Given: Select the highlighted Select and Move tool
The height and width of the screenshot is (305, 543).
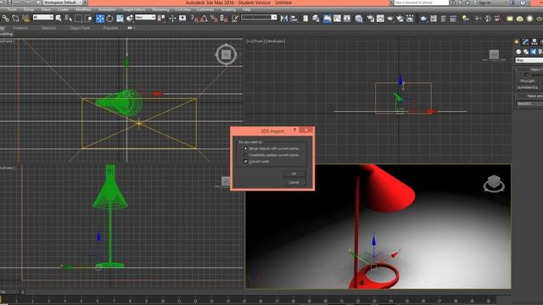Looking at the screenshot, I should 100,19.
